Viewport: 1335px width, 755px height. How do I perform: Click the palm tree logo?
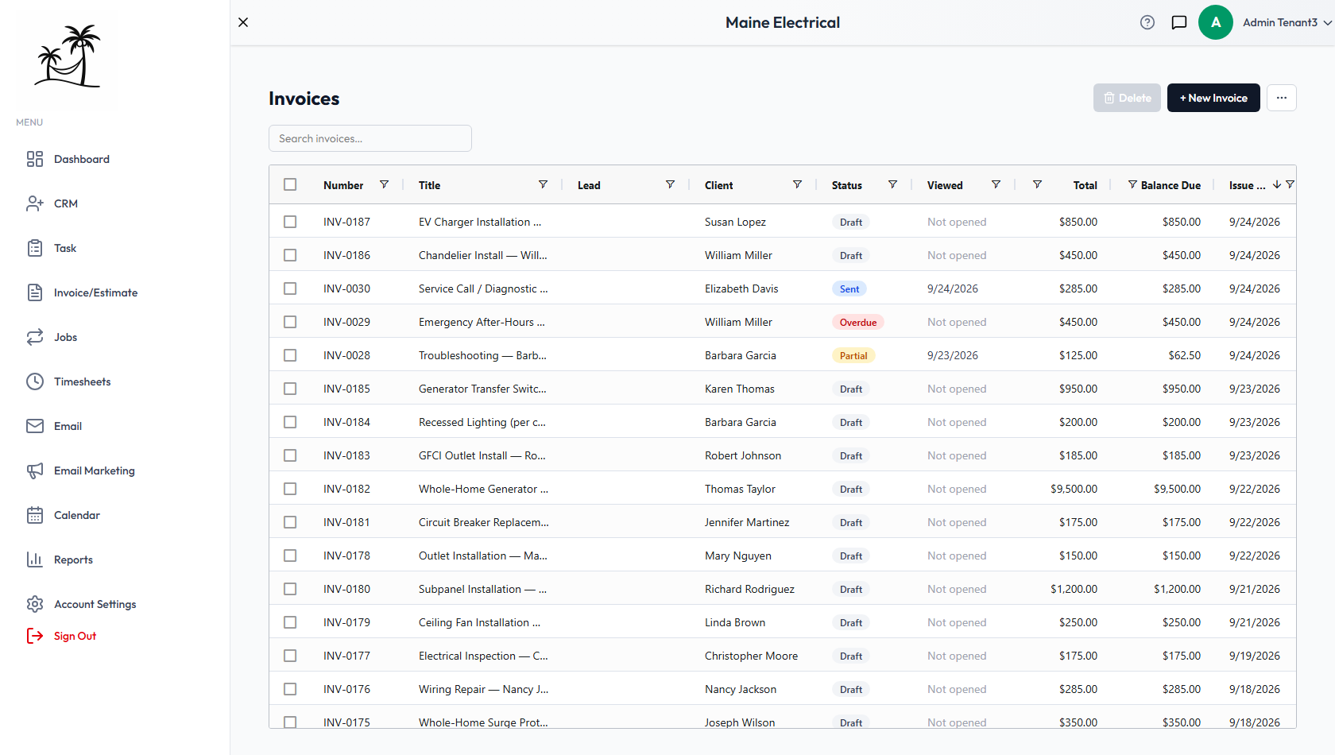point(68,56)
